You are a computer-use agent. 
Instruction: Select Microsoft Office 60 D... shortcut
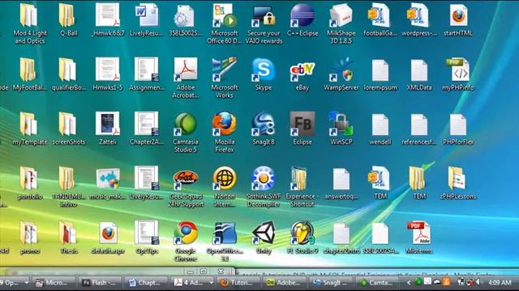click(x=225, y=15)
